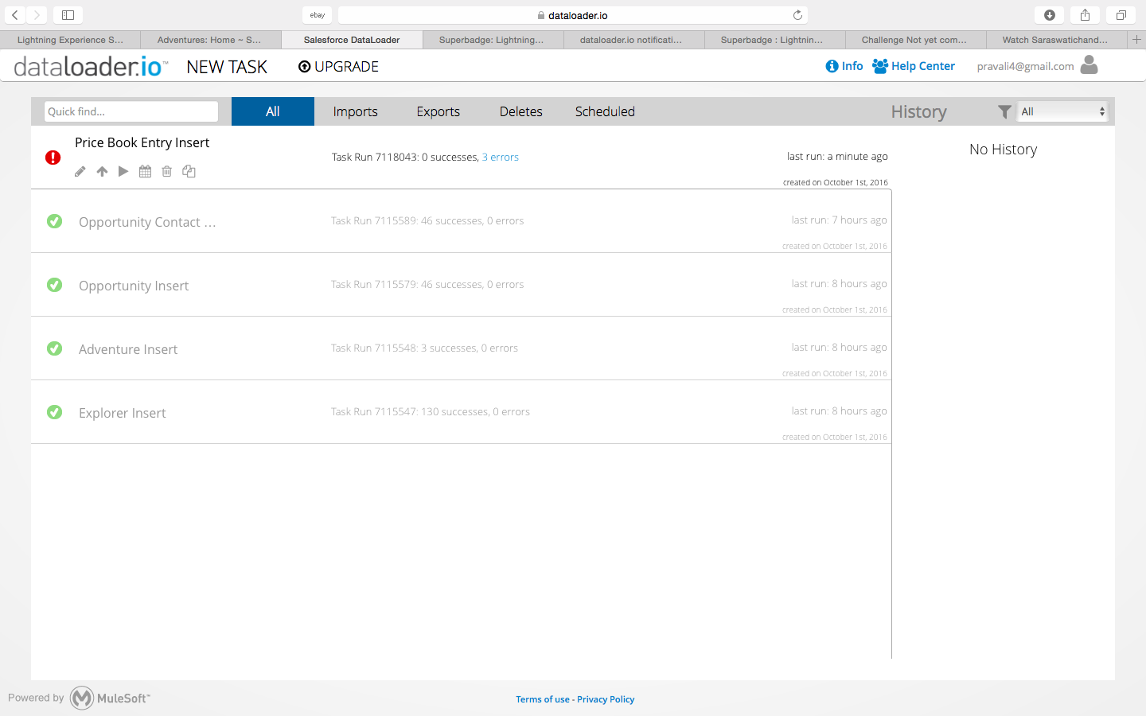Image resolution: width=1146 pixels, height=716 pixels.
Task: Click green check icon for Adventure Insert
Action: click(x=54, y=348)
